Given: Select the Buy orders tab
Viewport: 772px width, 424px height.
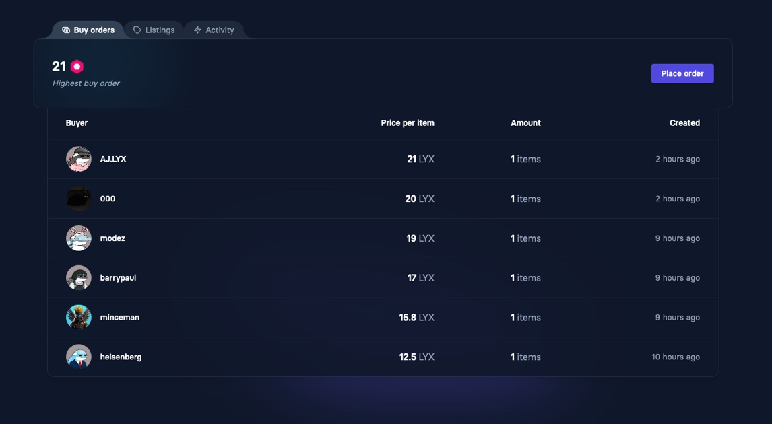Looking at the screenshot, I should 88,30.
